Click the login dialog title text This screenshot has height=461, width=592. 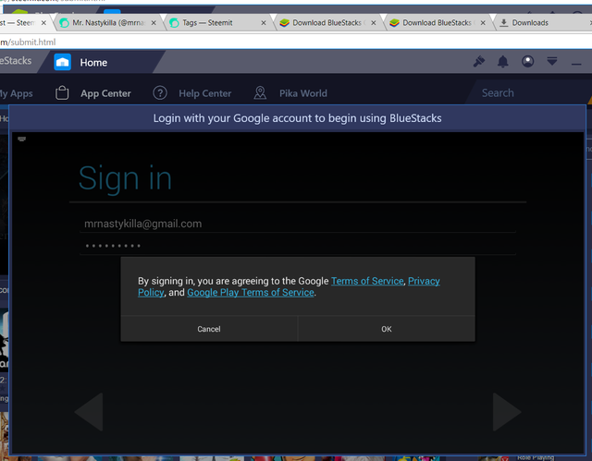coord(298,118)
